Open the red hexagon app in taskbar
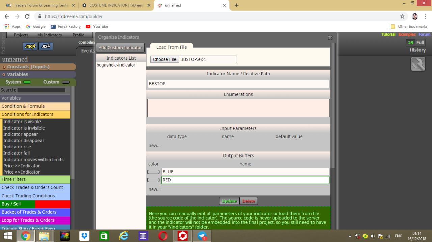 point(183,236)
